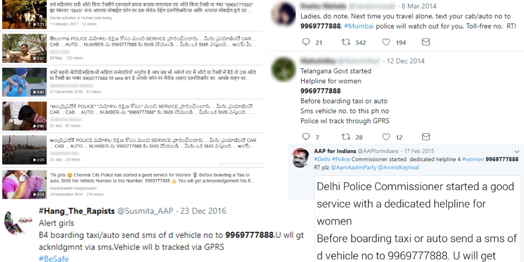Retweet the Mumbai police tweet with 542 retweets
The image size is (524, 262).
point(345,42)
